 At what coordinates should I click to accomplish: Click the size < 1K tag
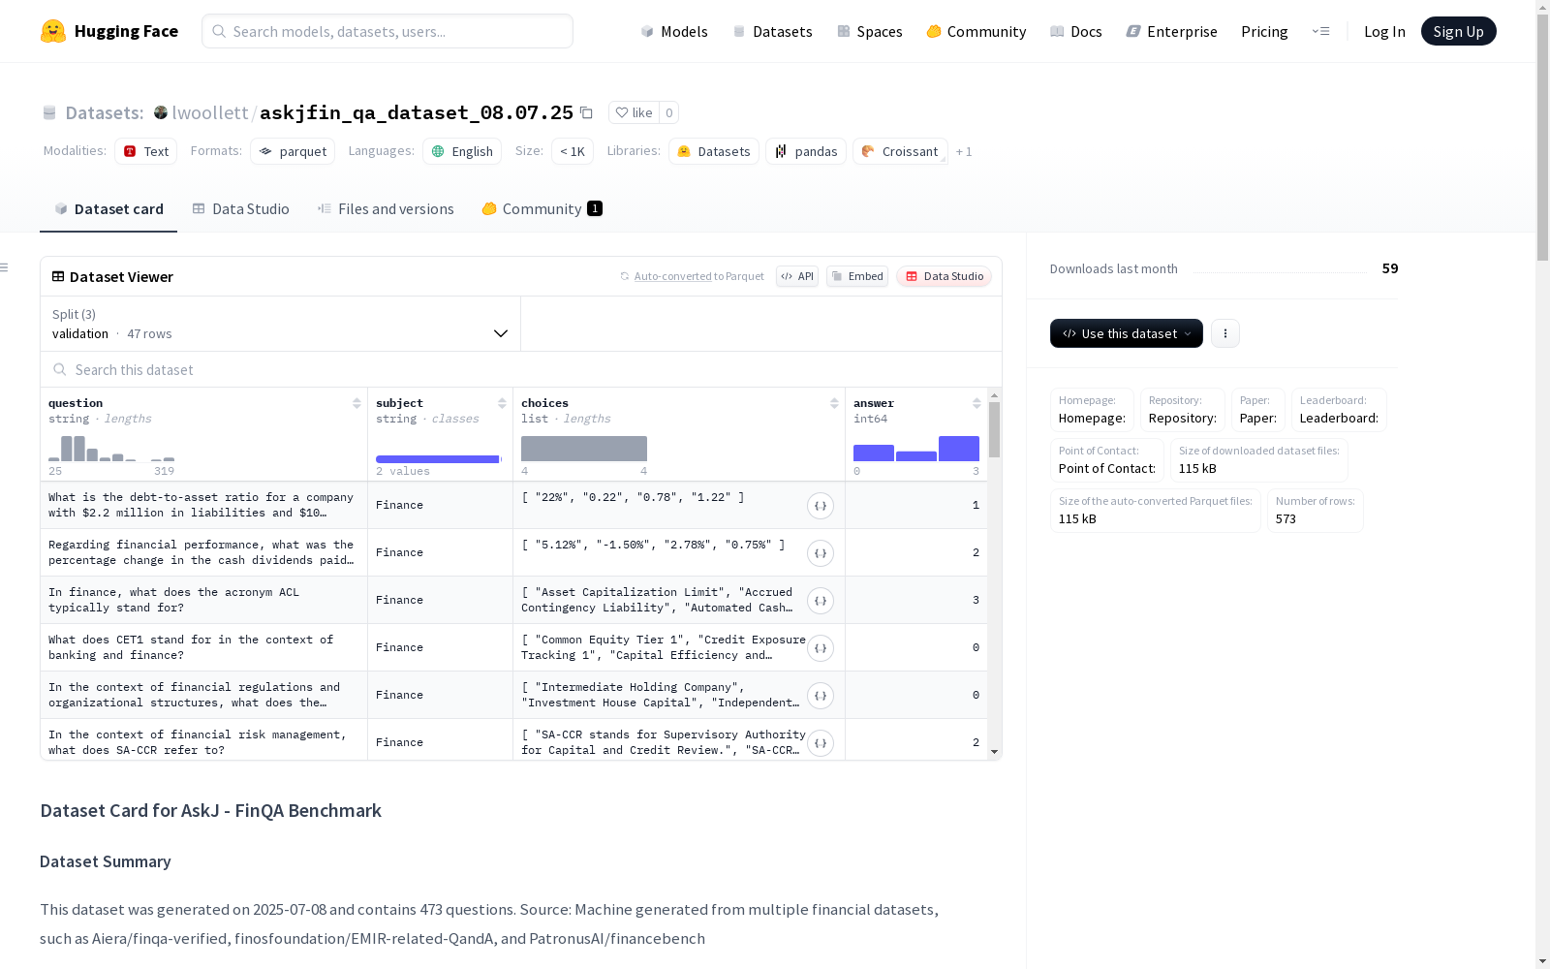pos(573,151)
